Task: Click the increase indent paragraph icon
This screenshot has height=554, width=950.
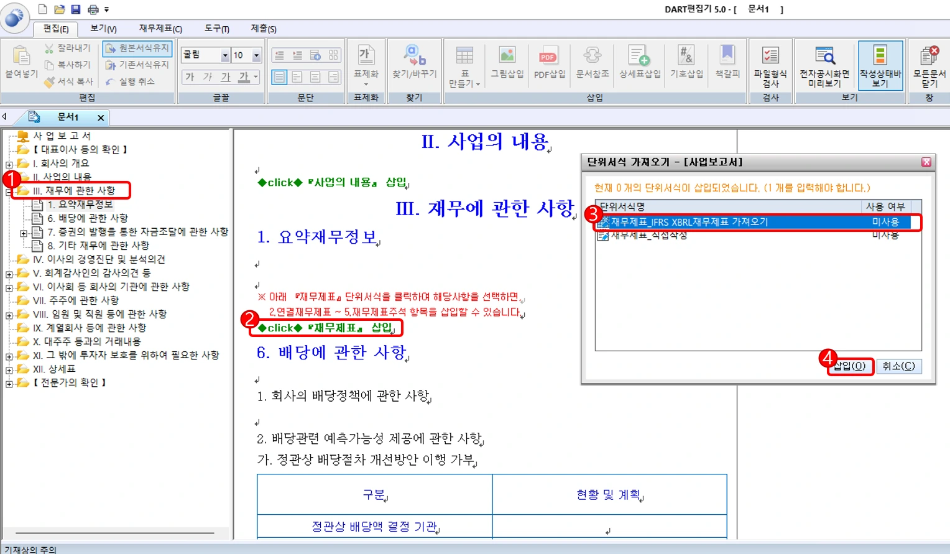Action: pos(298,55)
